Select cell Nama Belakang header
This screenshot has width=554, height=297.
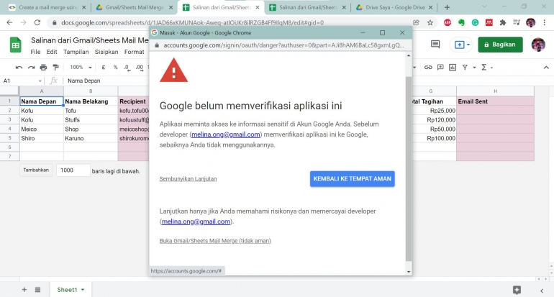91,101
